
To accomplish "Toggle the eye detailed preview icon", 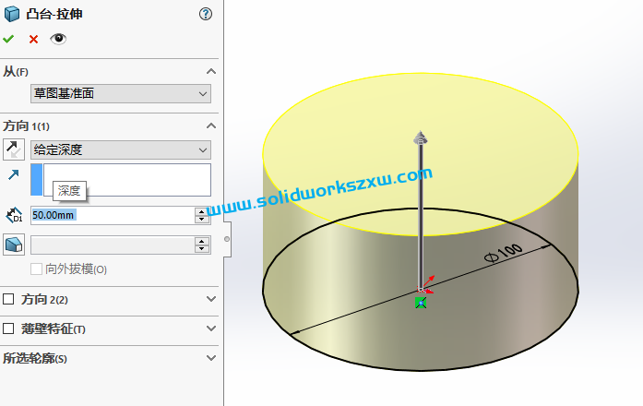I will [58, 39].
